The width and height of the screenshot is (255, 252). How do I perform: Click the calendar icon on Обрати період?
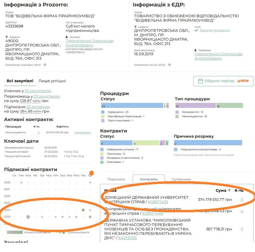tap(200, 81)
